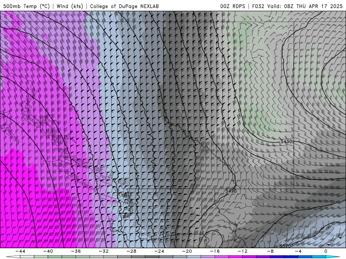Click the '00Z RDPS' model run label

(233, 6)
